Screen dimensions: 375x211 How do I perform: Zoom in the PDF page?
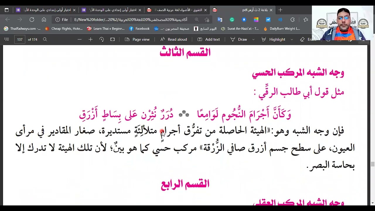point(91,39)
